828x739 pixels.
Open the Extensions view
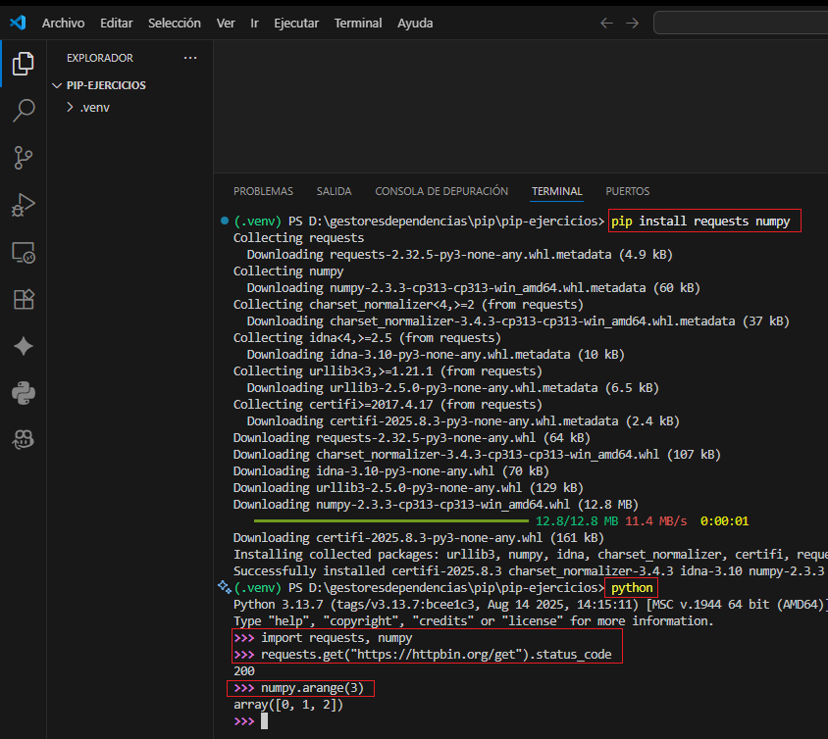[23, 299]
